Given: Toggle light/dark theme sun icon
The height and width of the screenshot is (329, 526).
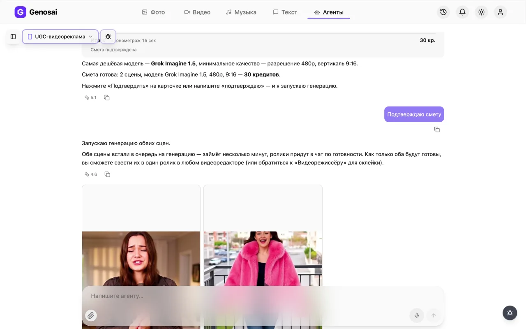Looking at the screenshot, I should point(481,12).
